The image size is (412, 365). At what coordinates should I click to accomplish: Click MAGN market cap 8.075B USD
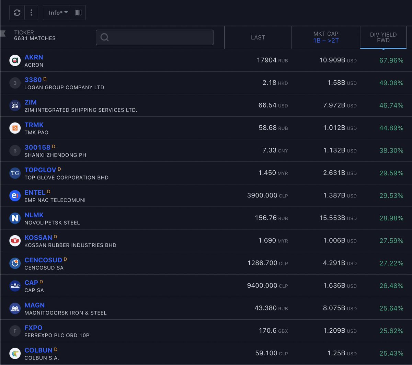[x=340, y=308]
